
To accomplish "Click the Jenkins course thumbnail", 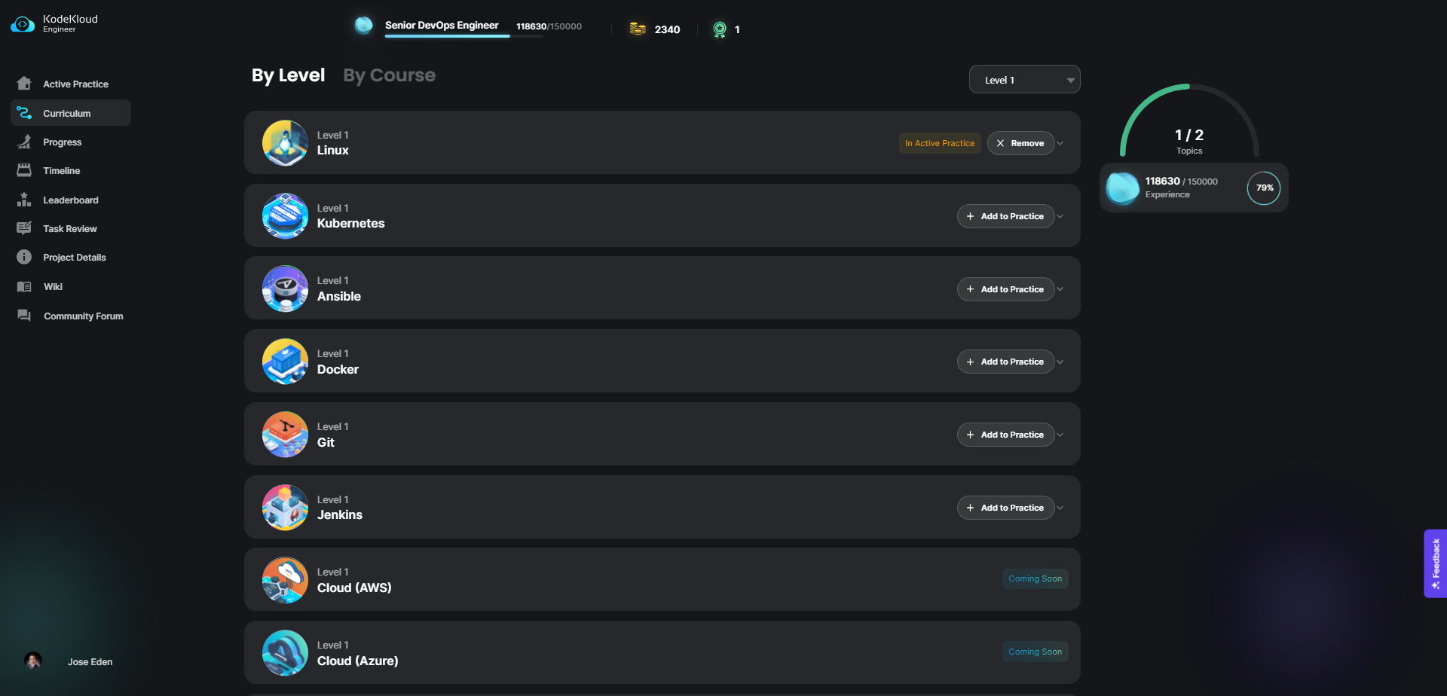I will pyautogui.click(x=285, y=508).
